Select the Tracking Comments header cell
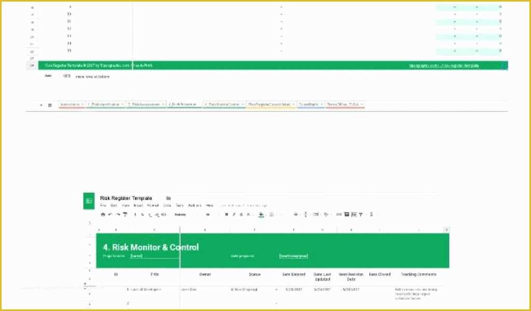The image size is (531, 311). [x=418, y=274]
